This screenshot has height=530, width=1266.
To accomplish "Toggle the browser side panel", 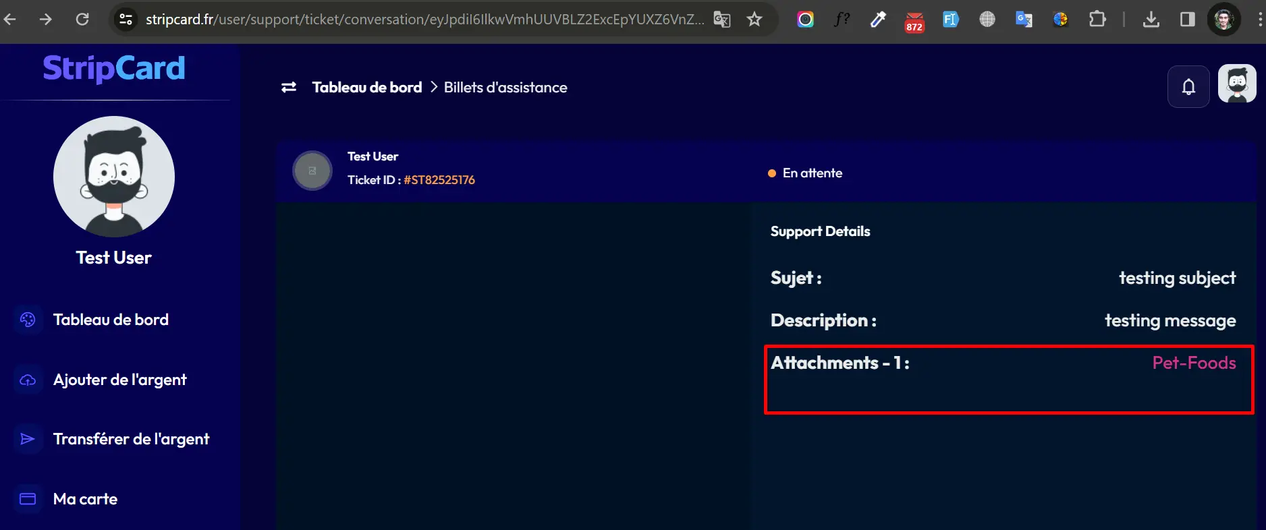I will point(1187,20).
